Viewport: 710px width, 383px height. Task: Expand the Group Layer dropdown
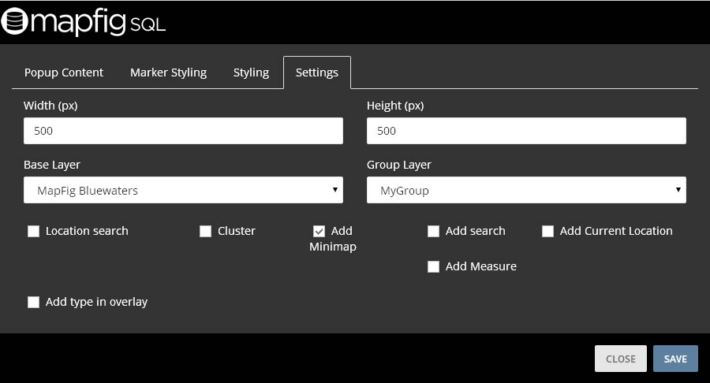(x=526, y=190)
